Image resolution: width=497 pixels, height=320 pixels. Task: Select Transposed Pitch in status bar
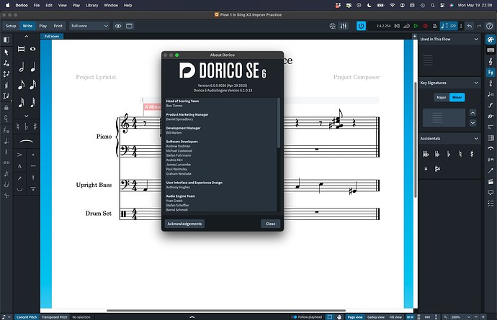pos(55,317)
